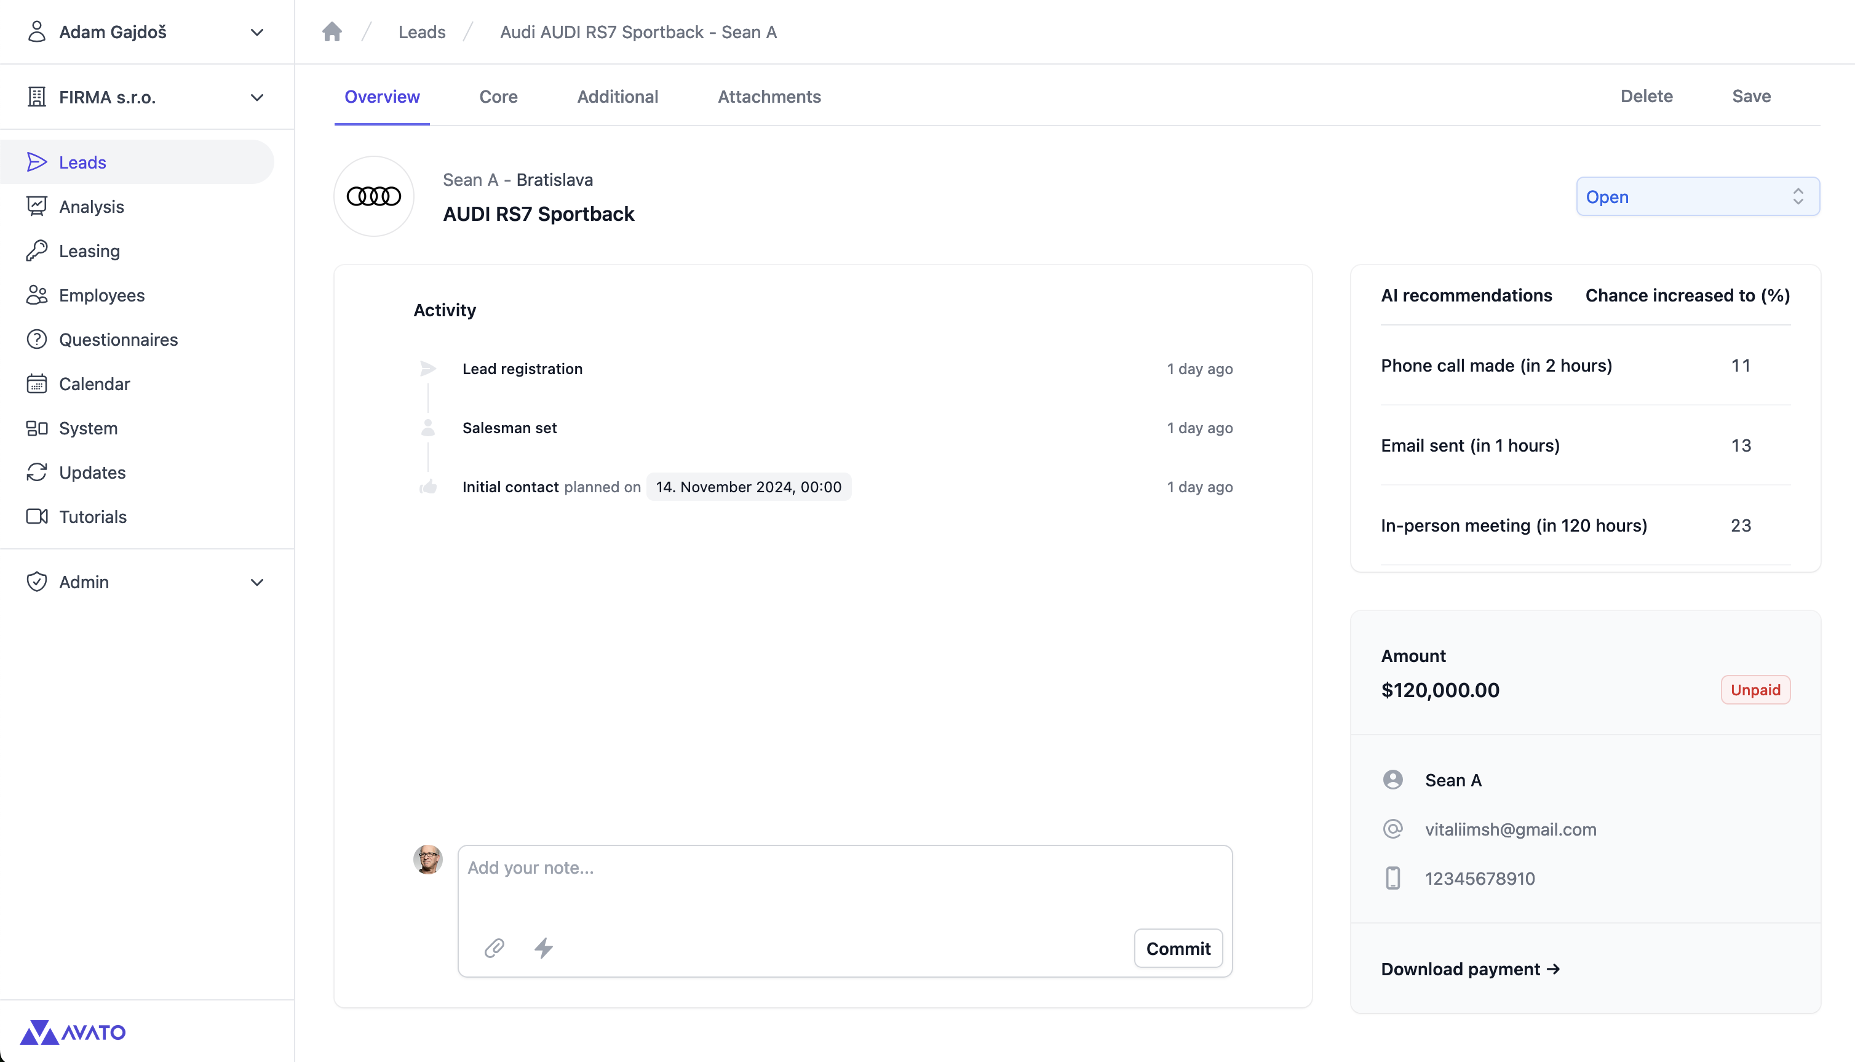Click the AUDI RS7 Sportback title

click(539, 214)
